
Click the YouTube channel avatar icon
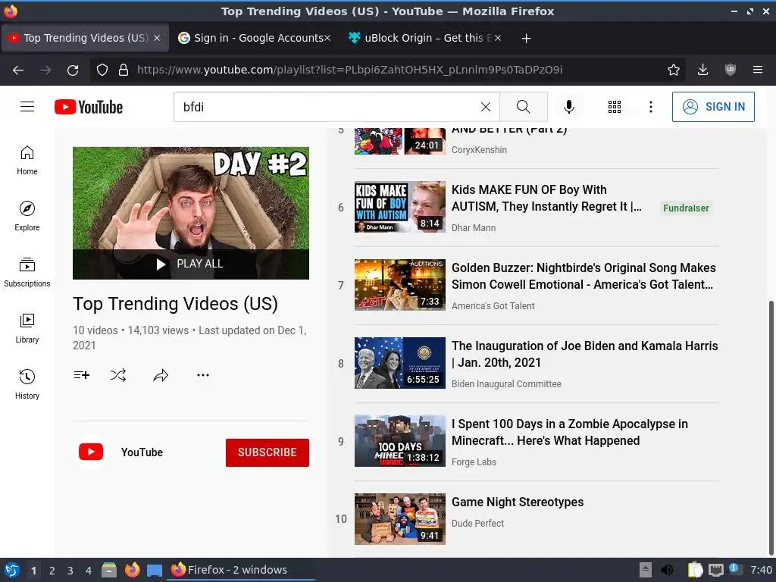(91, 452)
